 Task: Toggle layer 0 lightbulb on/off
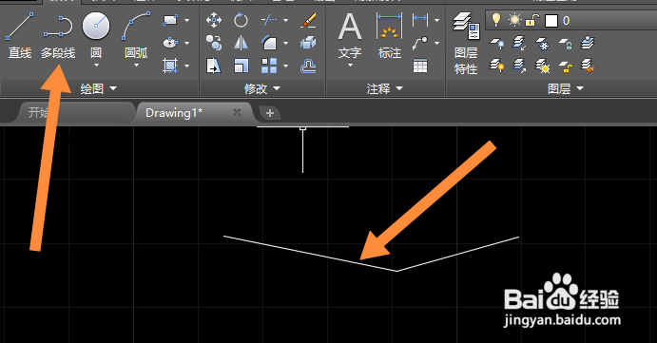(x=496, y=20)
